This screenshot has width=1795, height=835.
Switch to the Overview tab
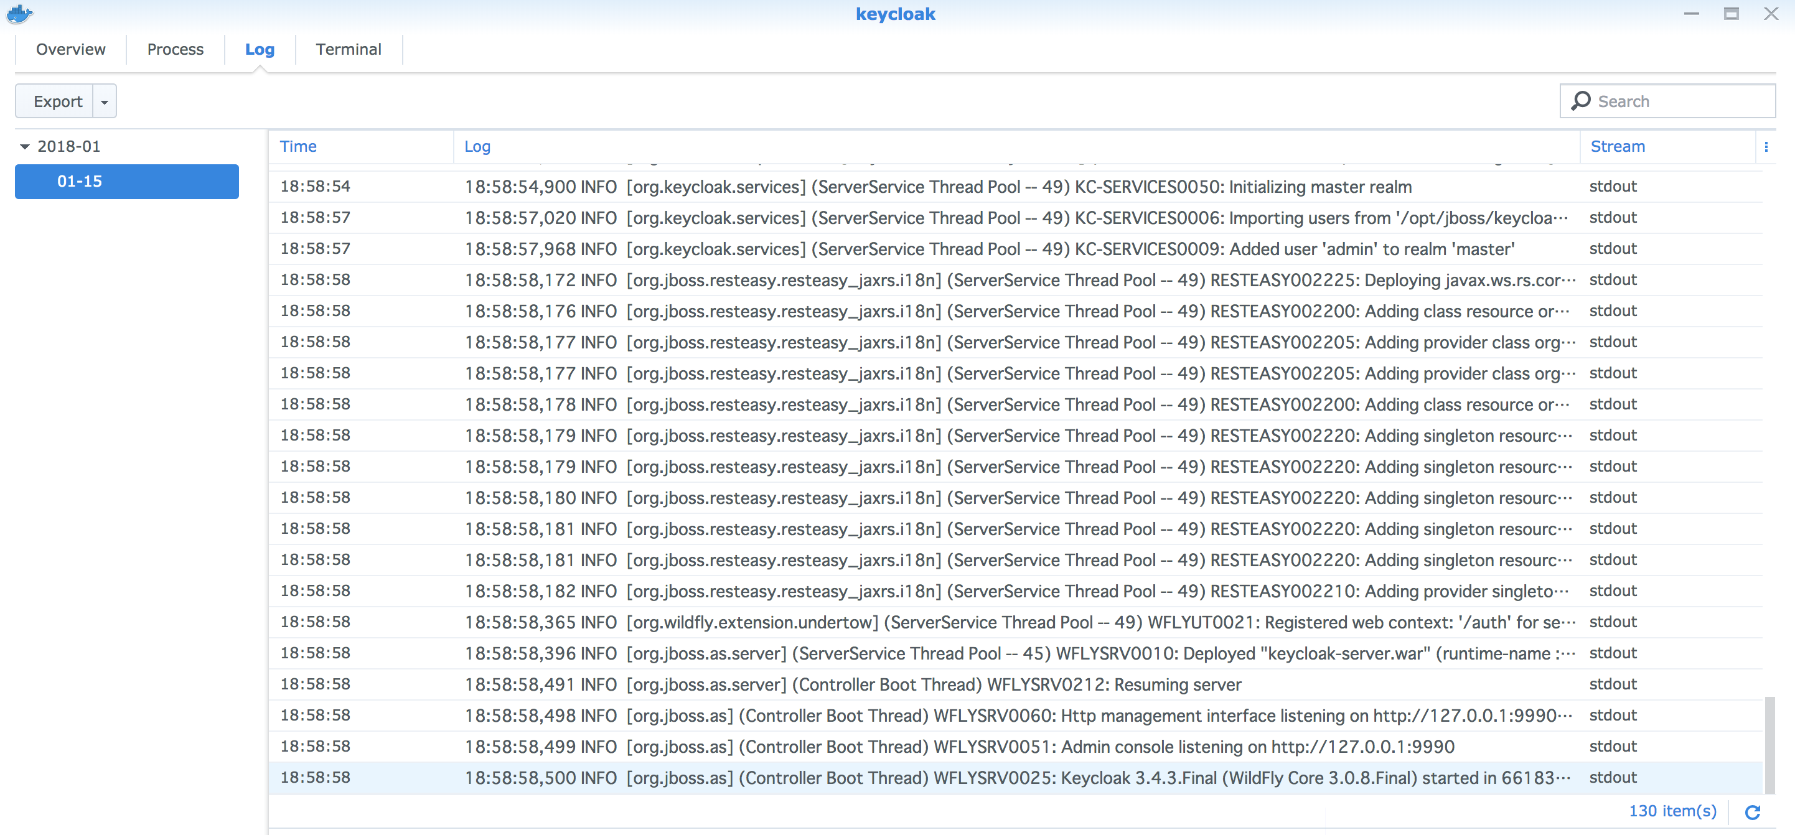pyautogui.click(x=70, y=49)
